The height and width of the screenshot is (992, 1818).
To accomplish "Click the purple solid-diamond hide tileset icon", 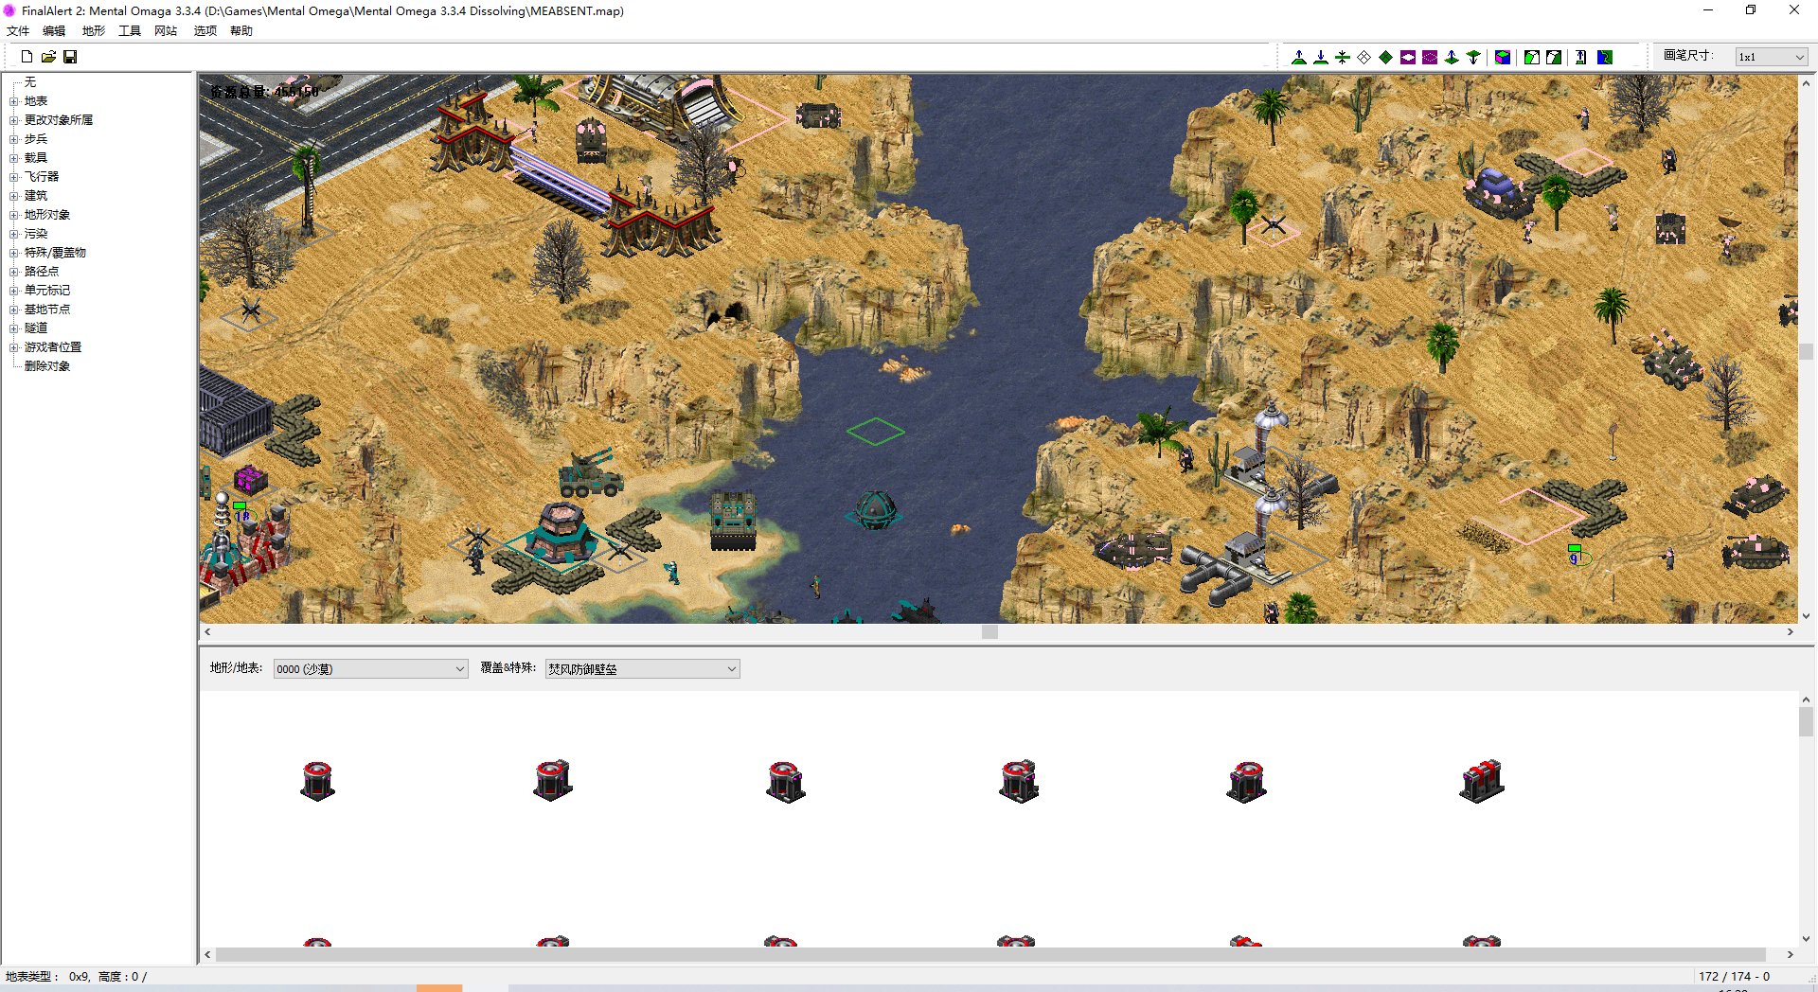I will 1408,58.
